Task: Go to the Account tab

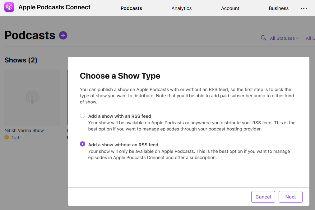Action: tap(230, 8)
